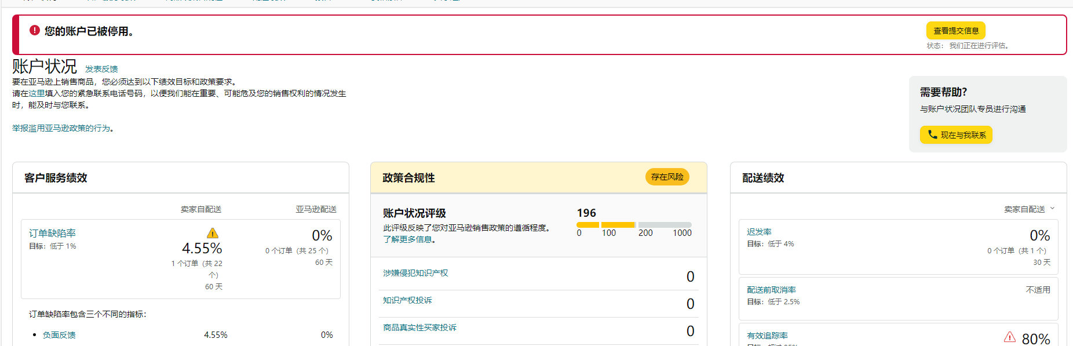
Task: Click the 0% value for 迟发率
Action: 1039,235
